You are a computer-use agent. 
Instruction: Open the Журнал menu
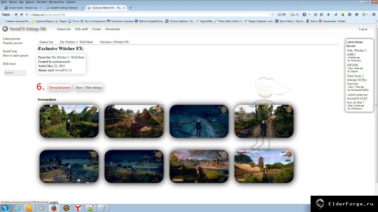click(x=30, y=2)
